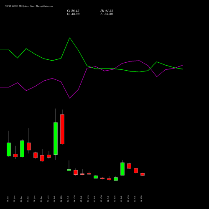This screenshot has width=209, height=209.
Task: Select the 06 Feb date label
Action: tap(88, 199)
